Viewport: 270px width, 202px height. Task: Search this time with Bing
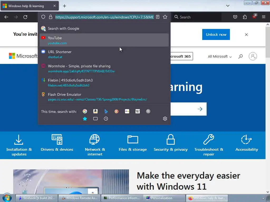(x=106, y=111)
